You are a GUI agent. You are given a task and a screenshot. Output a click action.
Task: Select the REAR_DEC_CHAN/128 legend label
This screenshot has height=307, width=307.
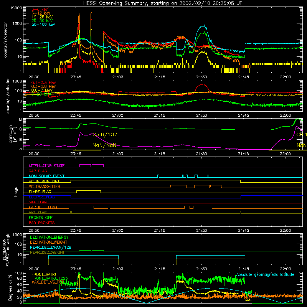51,248
